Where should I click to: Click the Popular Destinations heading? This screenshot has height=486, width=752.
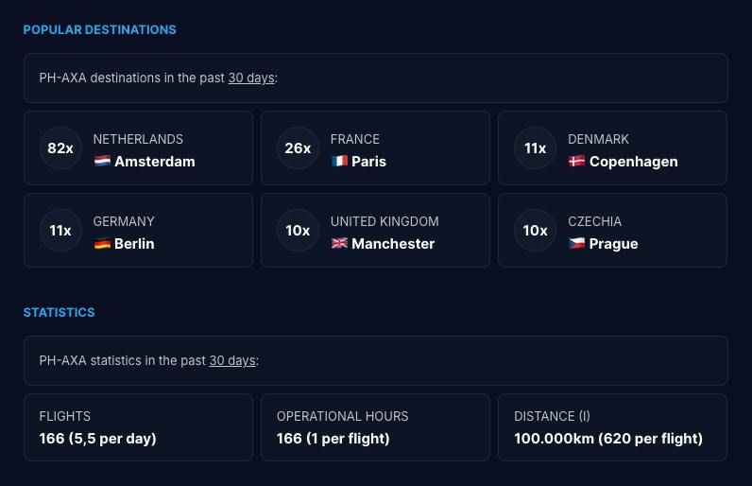click(x=99, y=30)
